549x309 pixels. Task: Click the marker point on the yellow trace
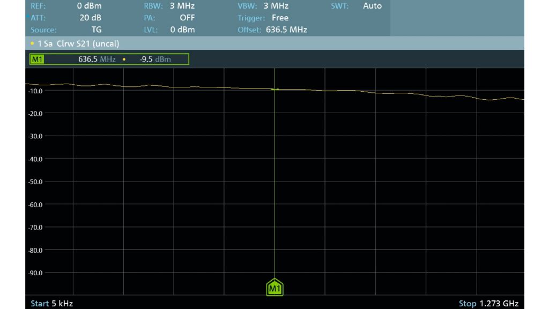coord(274,89)
